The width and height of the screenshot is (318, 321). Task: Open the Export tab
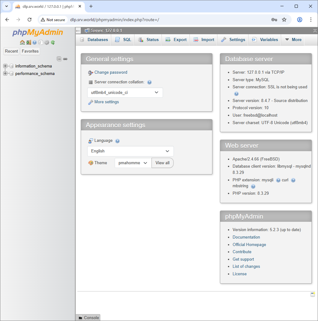pyautogui.click(x=176, y=40)
